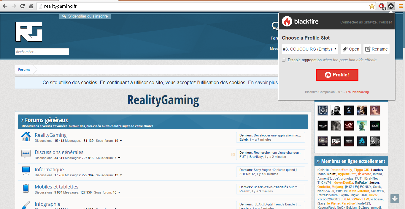The image size is (405, 209).
Task: Click the Rename button in the Blackfire popup
Action: (377, 49)
